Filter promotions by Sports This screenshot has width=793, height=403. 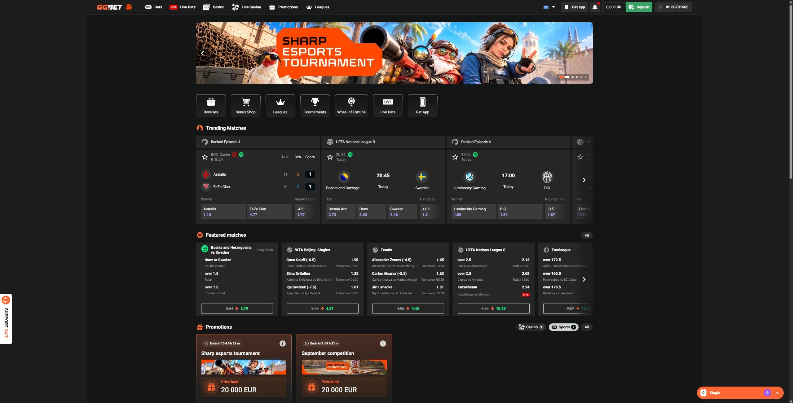563,327
